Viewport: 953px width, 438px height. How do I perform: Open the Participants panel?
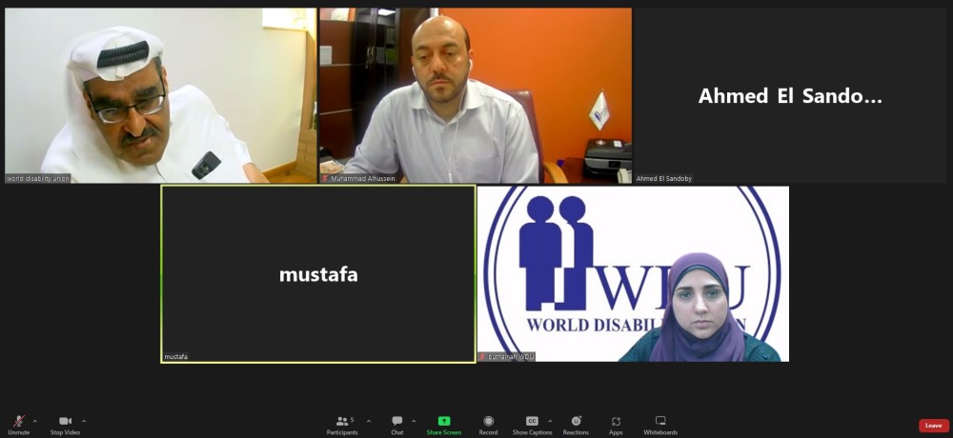pyautogui.click(x=342, y=425)
